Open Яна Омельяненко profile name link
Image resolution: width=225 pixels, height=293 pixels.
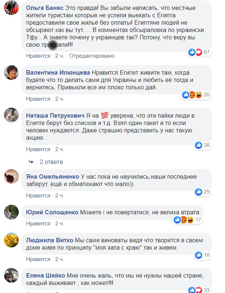click(x=52, y=176)
